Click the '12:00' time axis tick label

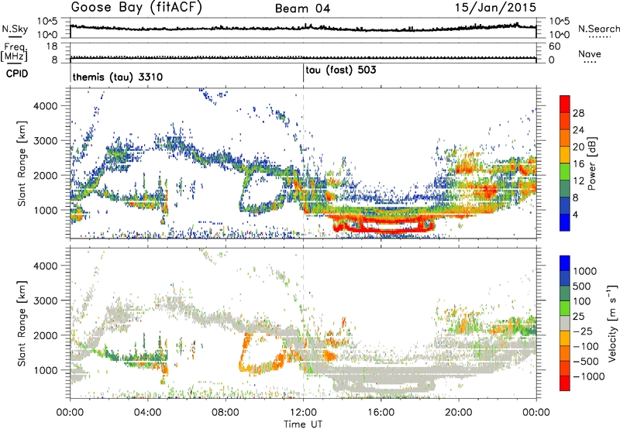[303, 413]
